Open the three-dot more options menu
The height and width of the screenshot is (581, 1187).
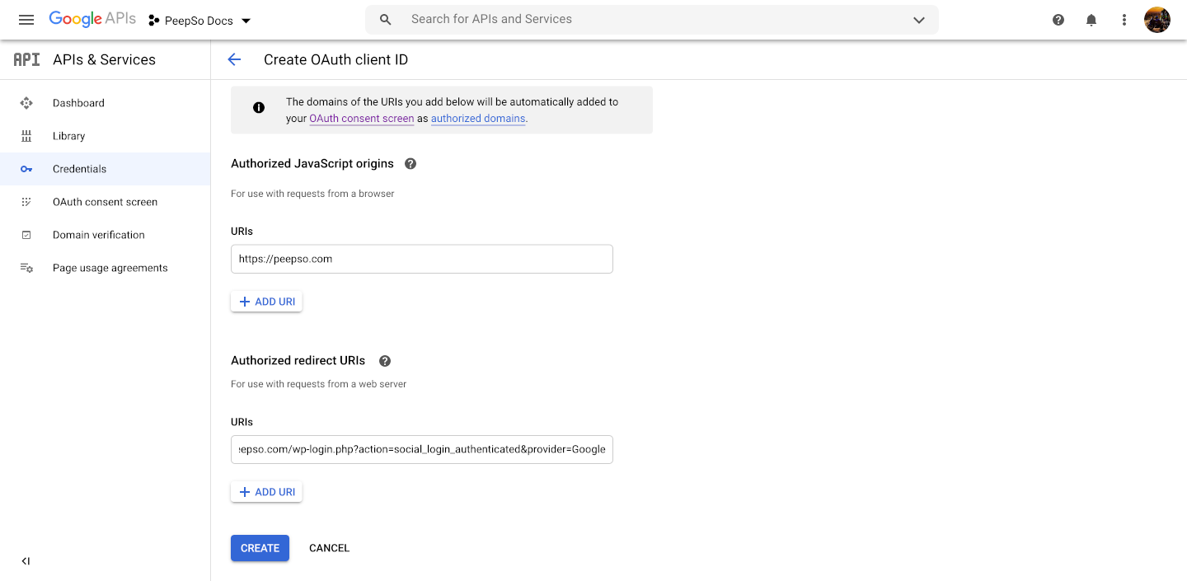(x=1124, y=20)
